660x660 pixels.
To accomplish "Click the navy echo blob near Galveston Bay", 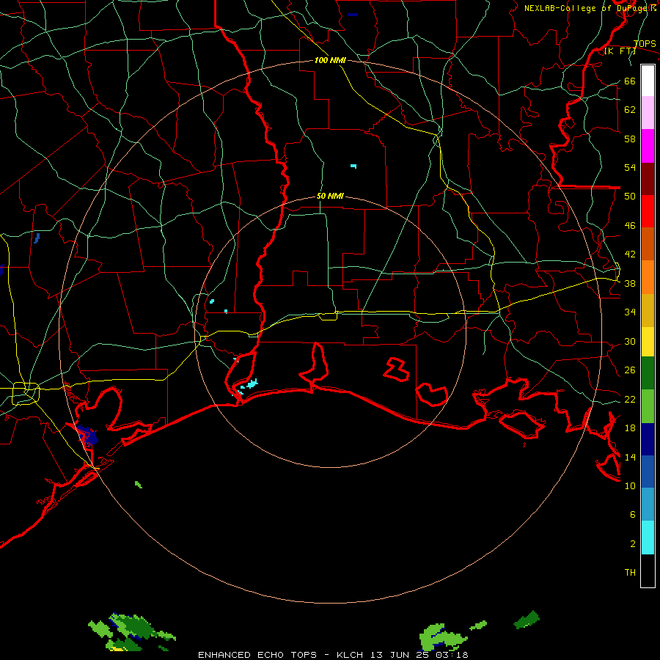I will pyautogui.click(x=87, y=435).
